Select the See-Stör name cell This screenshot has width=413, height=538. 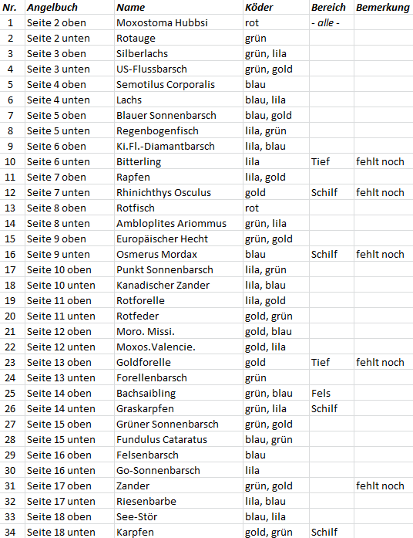coord(179,516)
